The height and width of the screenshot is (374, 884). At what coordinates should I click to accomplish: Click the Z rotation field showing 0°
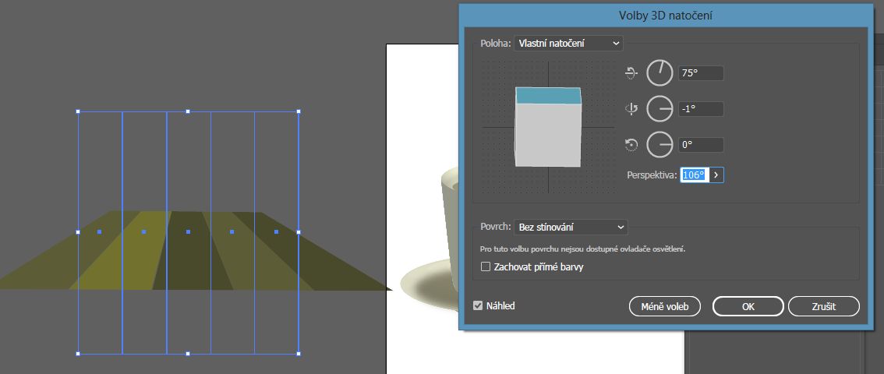pos(701,144)
